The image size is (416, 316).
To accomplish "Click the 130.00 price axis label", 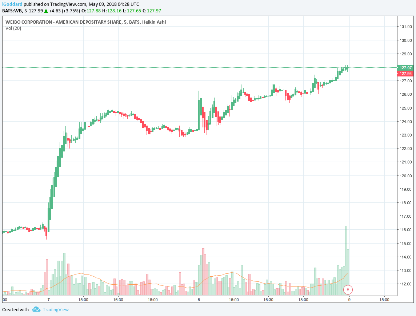I will pos(406,40).
